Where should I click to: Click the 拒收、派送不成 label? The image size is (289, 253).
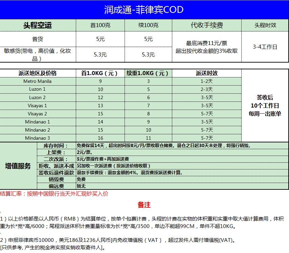pyautogui.click(x=57, y=166)
